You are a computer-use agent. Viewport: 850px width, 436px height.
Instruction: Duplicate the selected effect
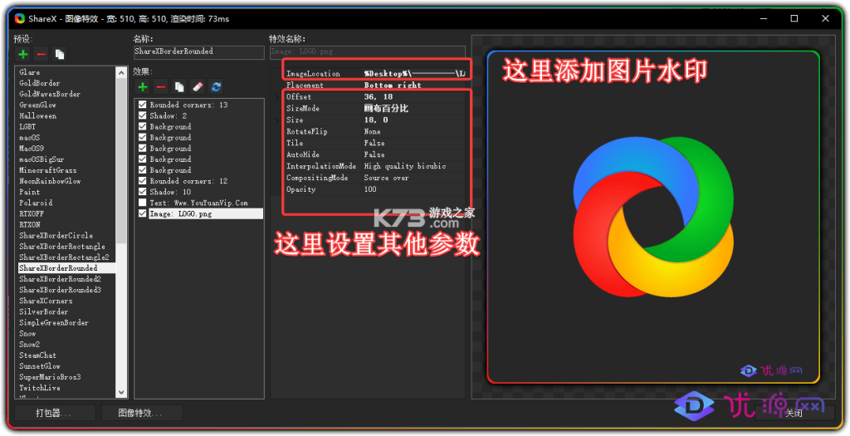click(179, 86)
